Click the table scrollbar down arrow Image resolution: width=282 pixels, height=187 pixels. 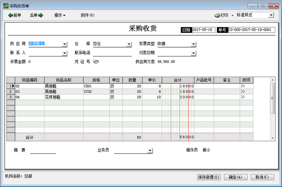click(272, 138)
